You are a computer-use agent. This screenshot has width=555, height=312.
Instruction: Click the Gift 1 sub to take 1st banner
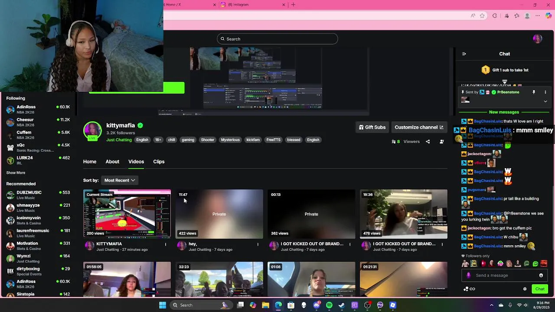point(505,70)
